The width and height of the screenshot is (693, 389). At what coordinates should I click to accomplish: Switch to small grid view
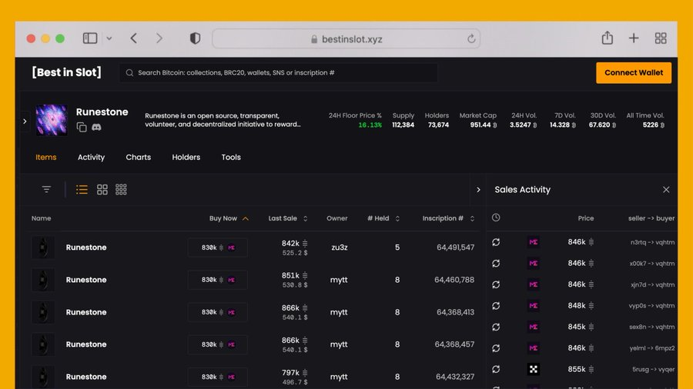pyautogui.click(x=121, y=189)
